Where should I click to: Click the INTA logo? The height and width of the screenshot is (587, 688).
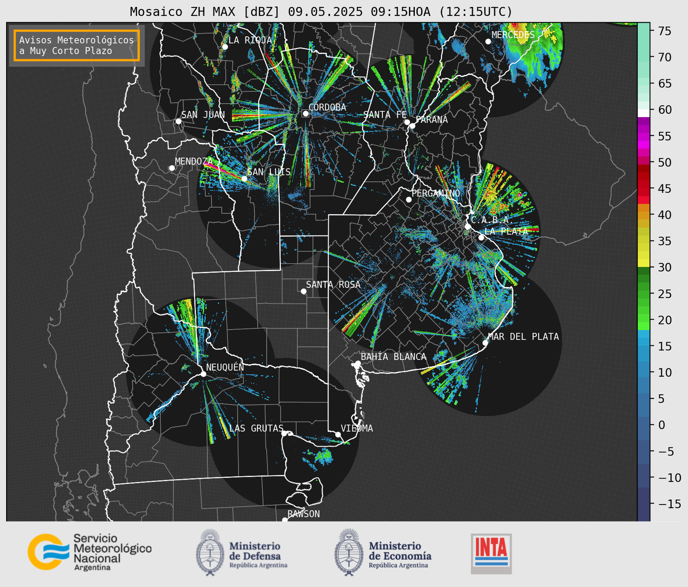[x=491, y=554]
